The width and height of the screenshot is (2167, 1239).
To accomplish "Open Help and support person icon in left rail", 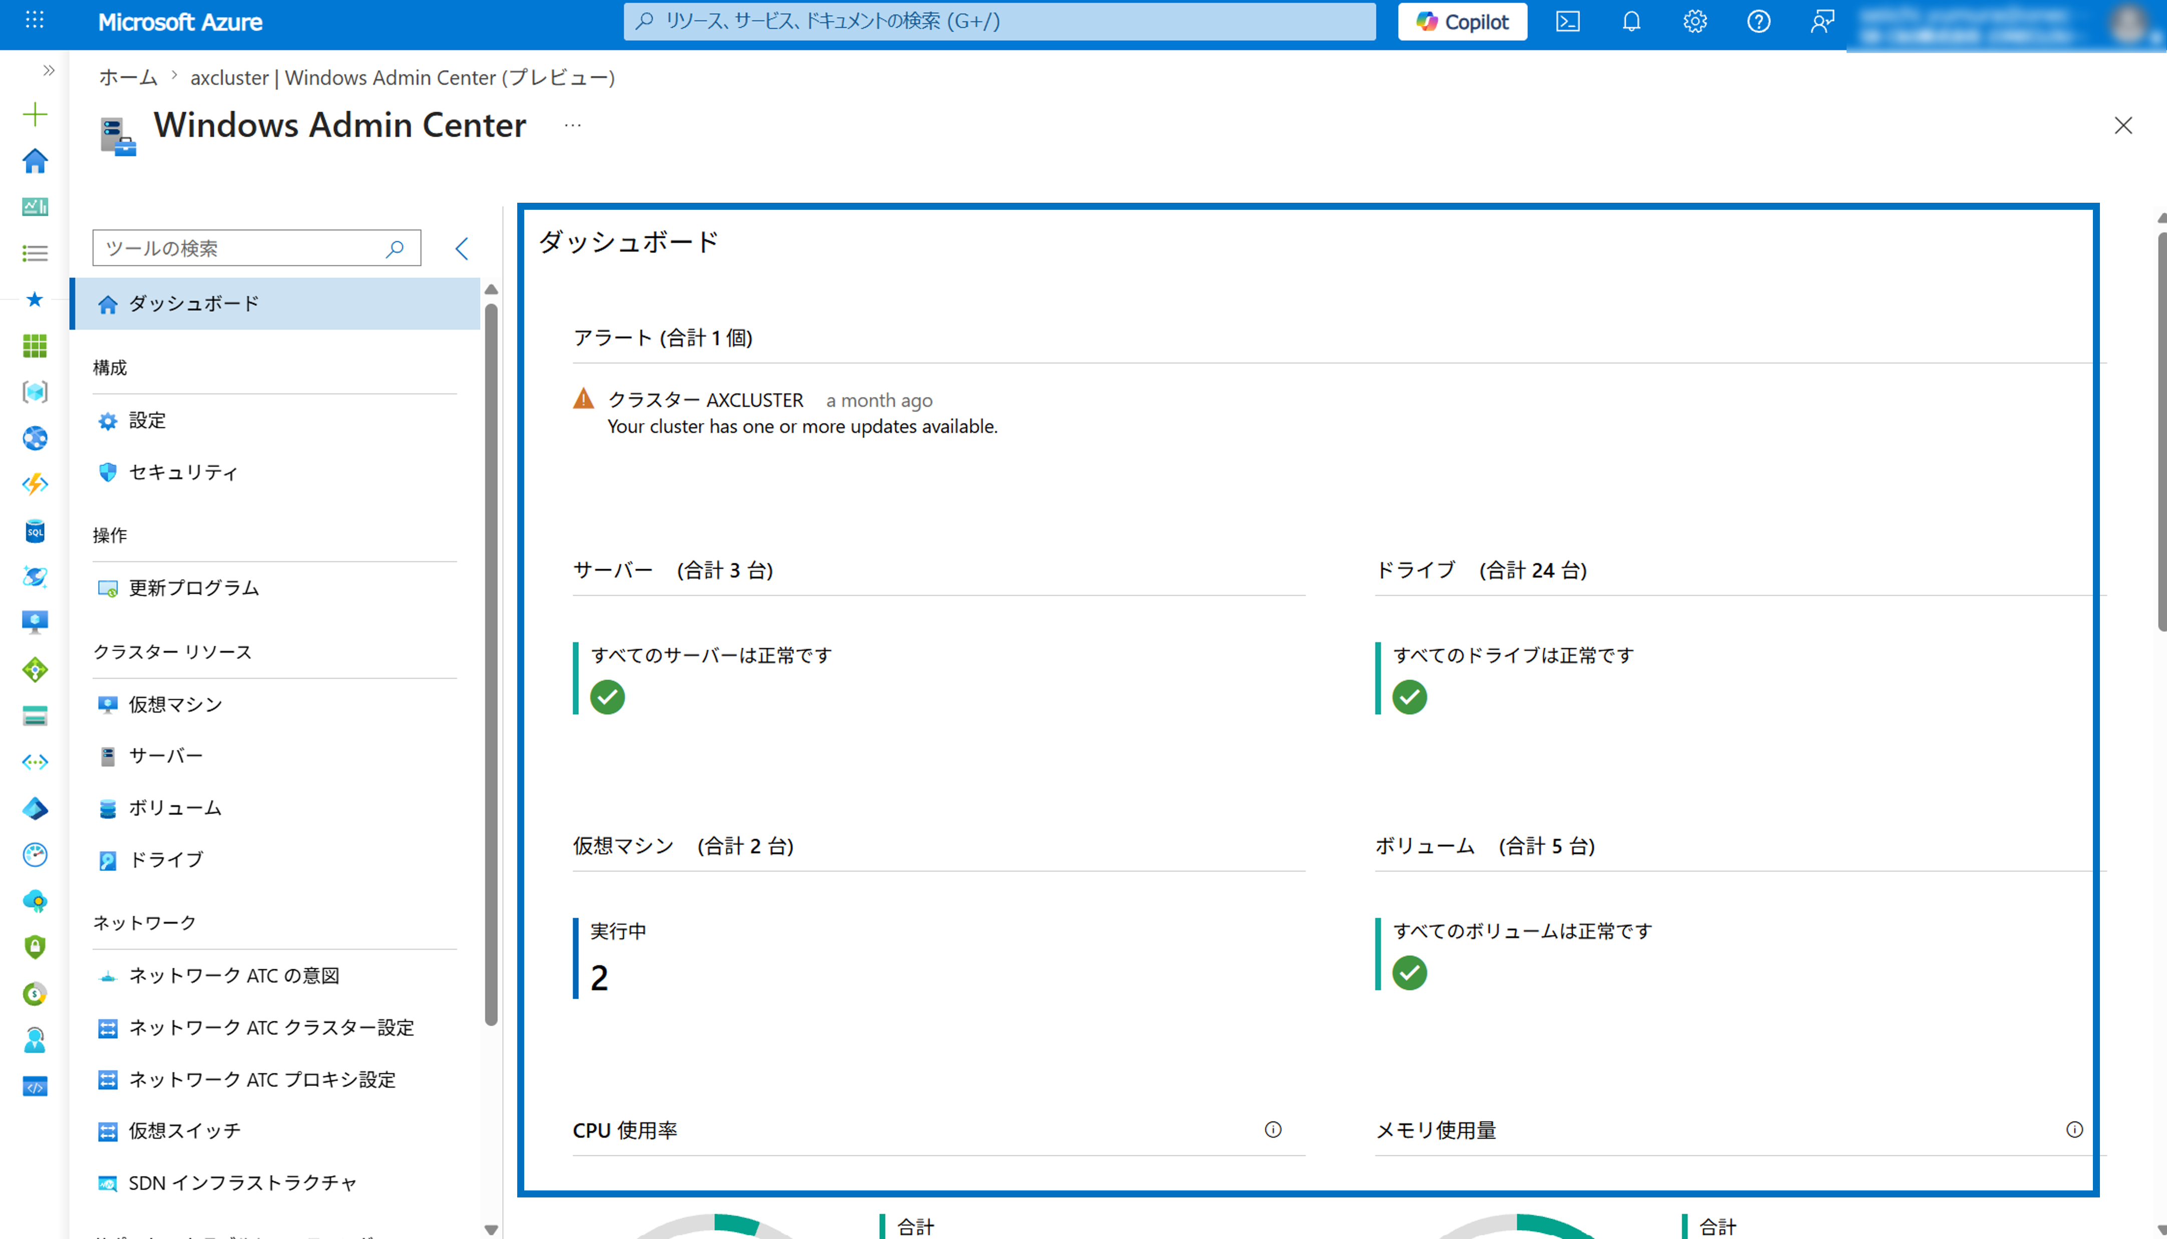I will [x=35, y=1040].
